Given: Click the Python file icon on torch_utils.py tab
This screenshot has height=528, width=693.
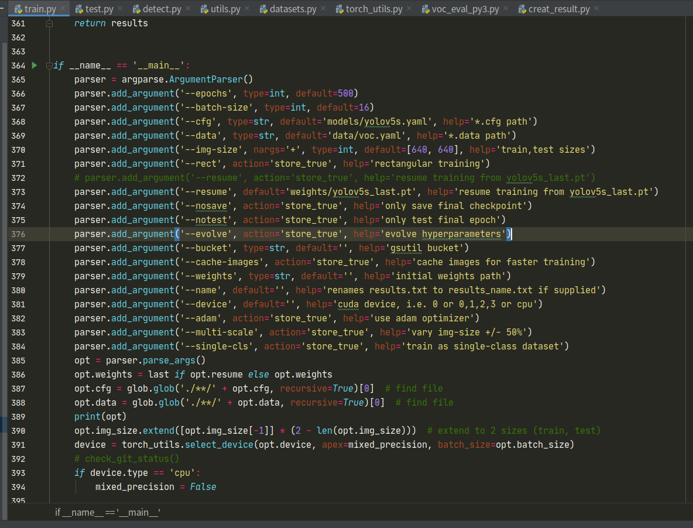Looking at the screenshot, I should point(340,9).
